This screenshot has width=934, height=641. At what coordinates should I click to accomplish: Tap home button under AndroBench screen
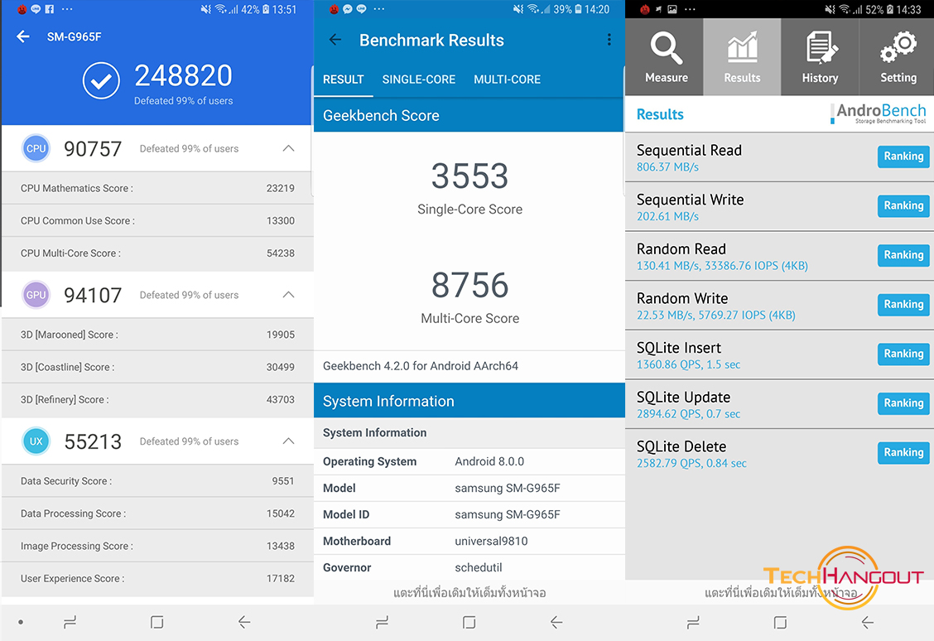click(x=780, y=623)
